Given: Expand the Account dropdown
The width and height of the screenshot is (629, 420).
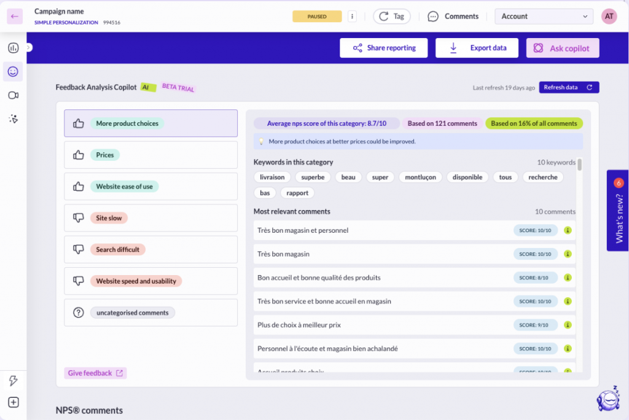Looking at the screenshot, I should [x=544, y=17].
